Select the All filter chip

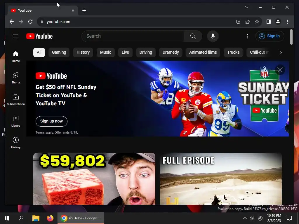(x=39, y=52)
